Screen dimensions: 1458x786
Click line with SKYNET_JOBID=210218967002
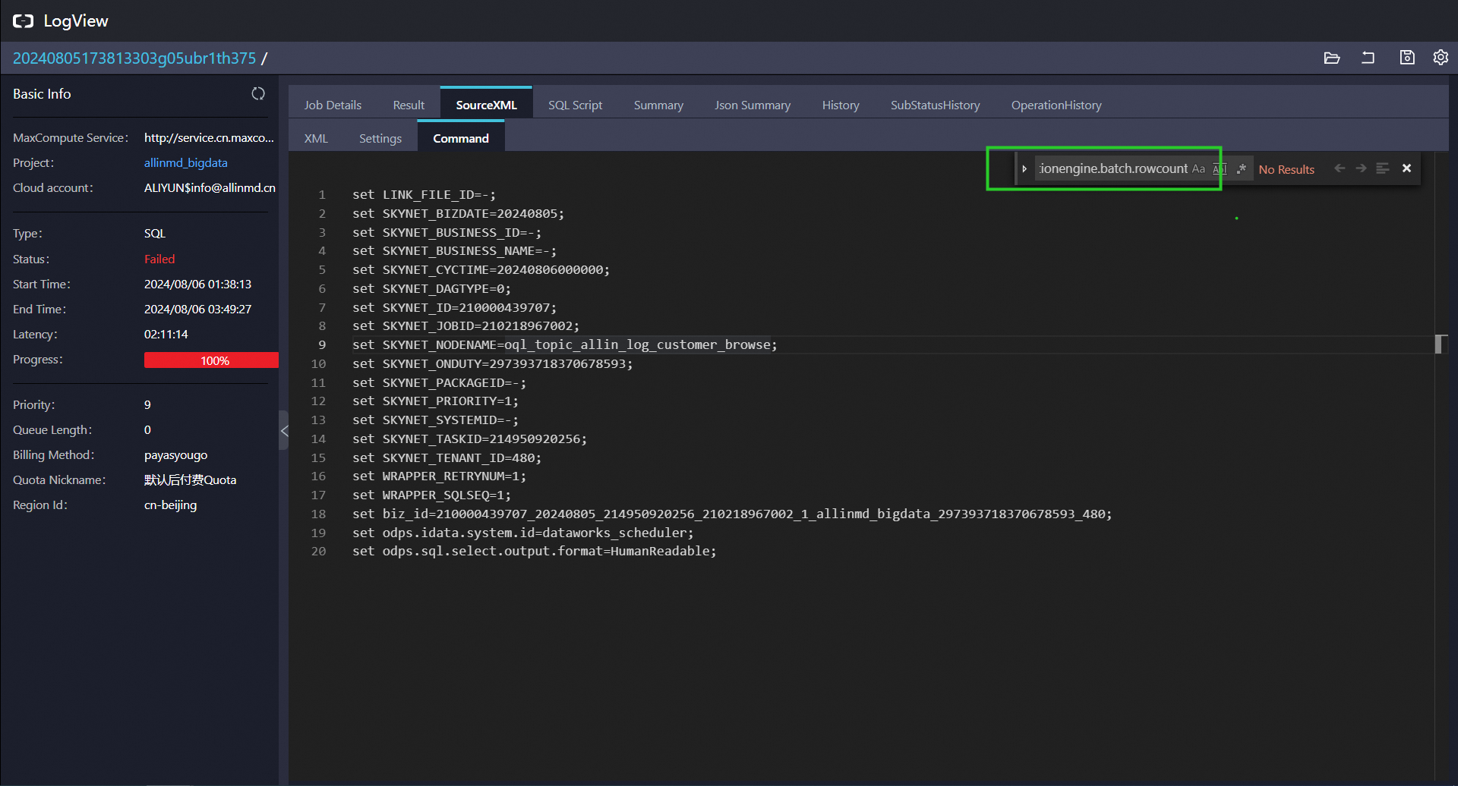point(465,325)
